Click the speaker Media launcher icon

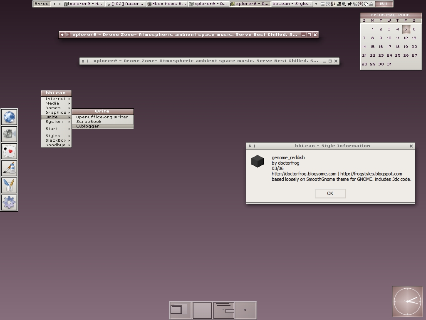(9, 134)
